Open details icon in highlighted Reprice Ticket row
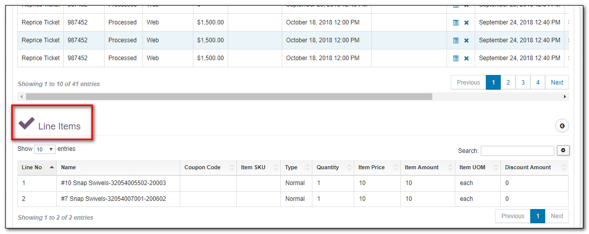Image resolution: width=589 pixels, height=234 pixels. [x=456, y=40]
